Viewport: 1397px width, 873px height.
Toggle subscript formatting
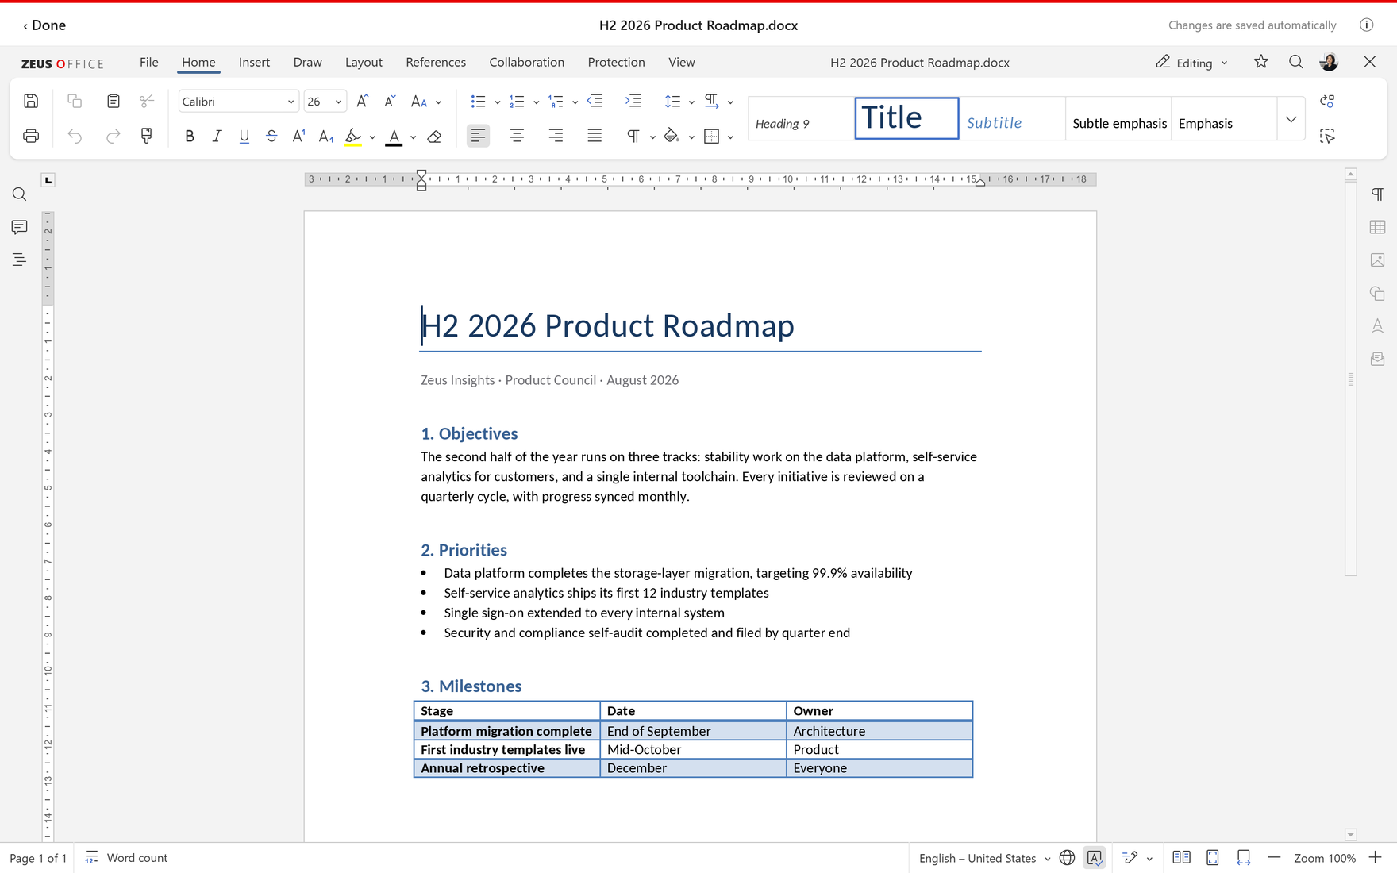coord(326,137)
